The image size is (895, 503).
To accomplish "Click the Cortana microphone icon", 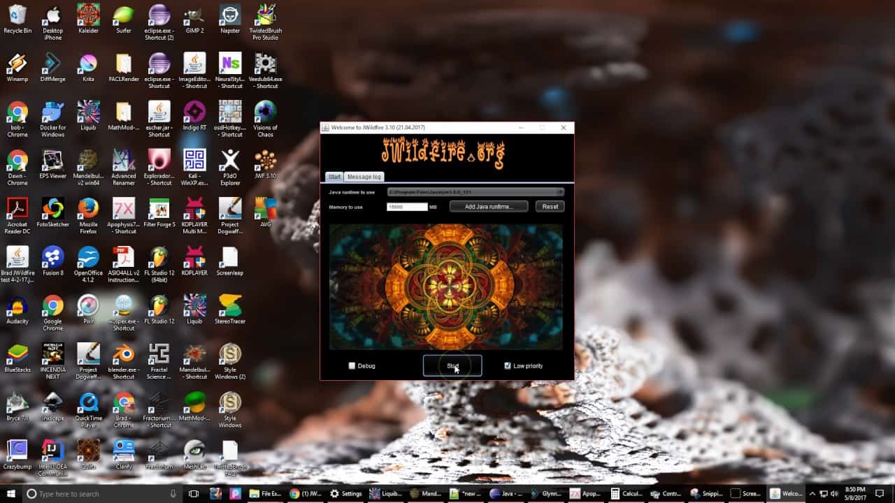I will [x=173, y=493].
